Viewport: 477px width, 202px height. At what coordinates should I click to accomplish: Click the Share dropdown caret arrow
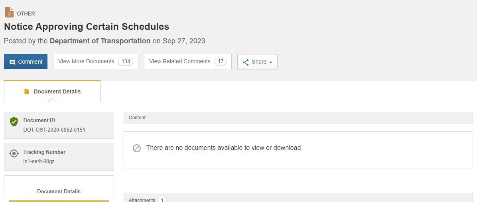tap(271, 62)
